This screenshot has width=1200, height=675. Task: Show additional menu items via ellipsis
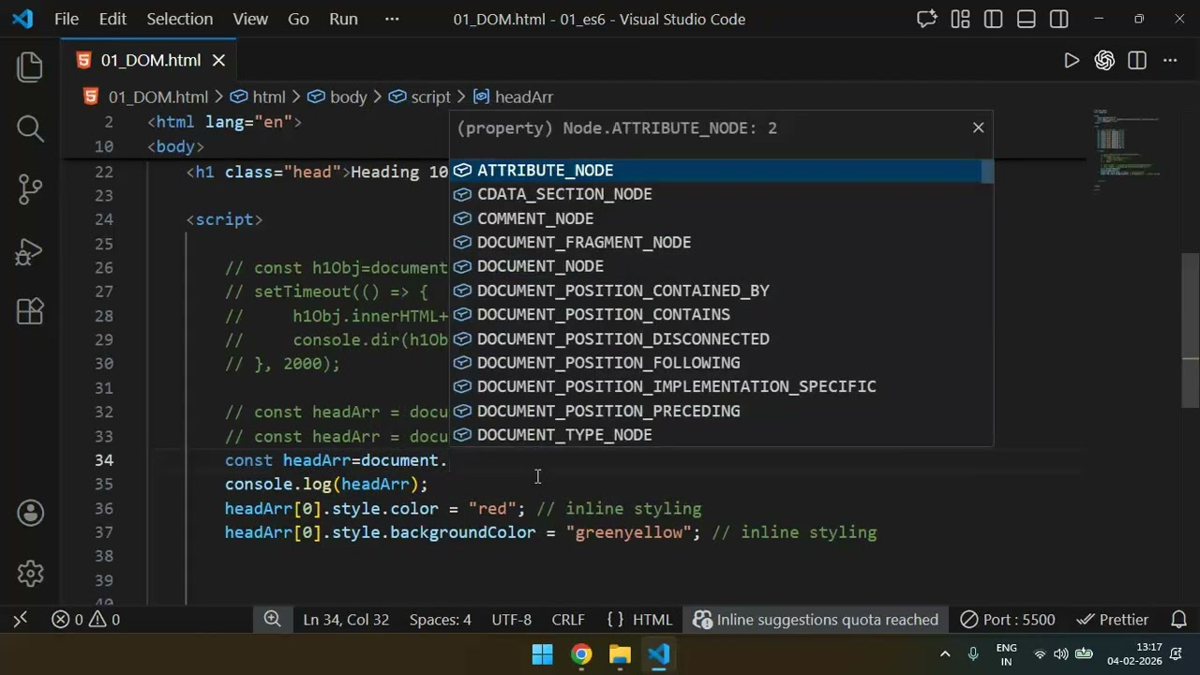tap(392, 19)
